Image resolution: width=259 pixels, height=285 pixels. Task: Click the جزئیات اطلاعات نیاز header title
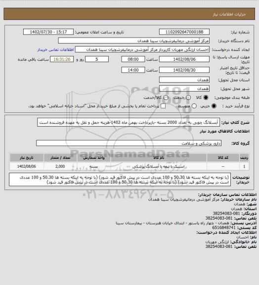coord(229,14)
